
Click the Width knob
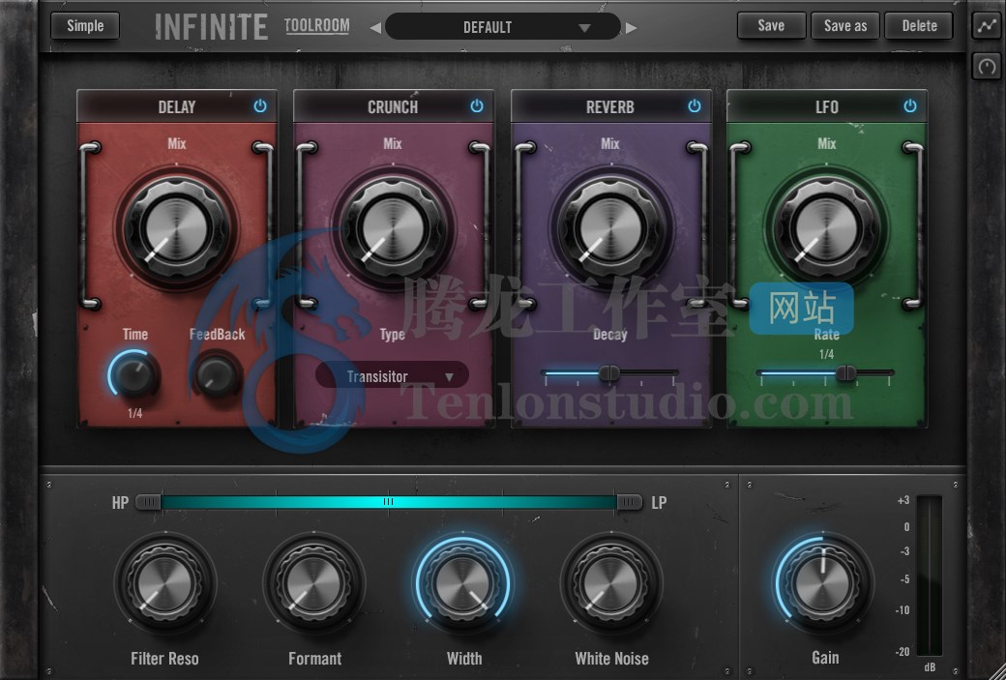[463, 584]
